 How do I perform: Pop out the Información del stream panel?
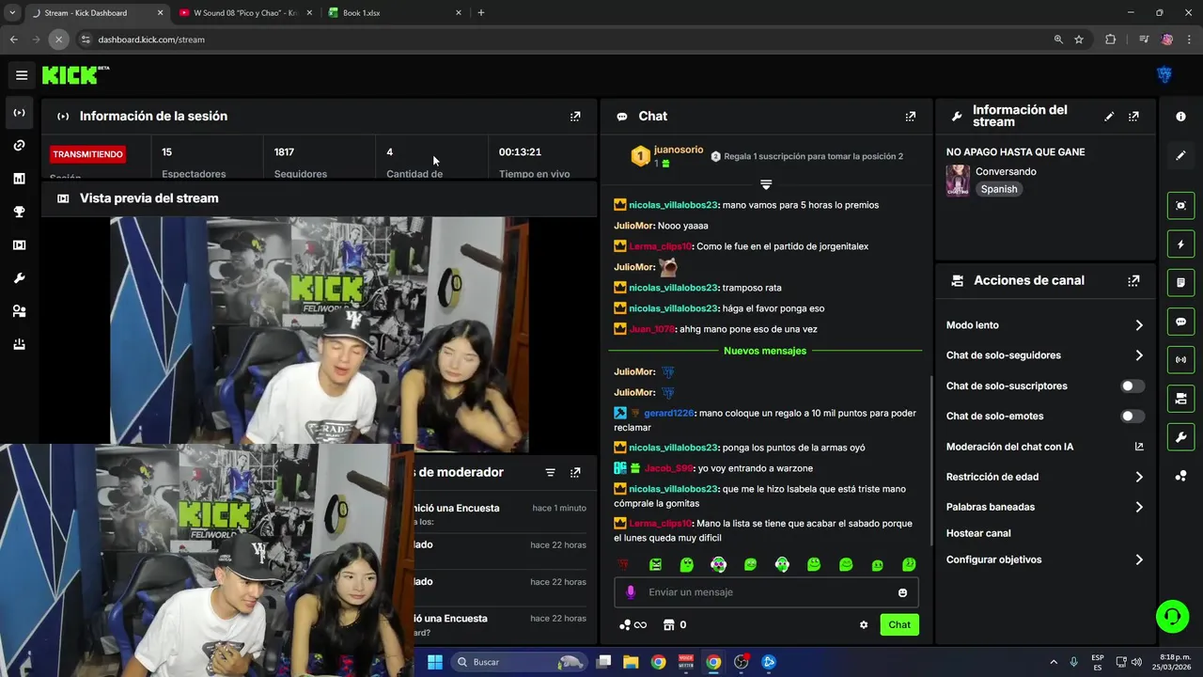[1133, 117]
